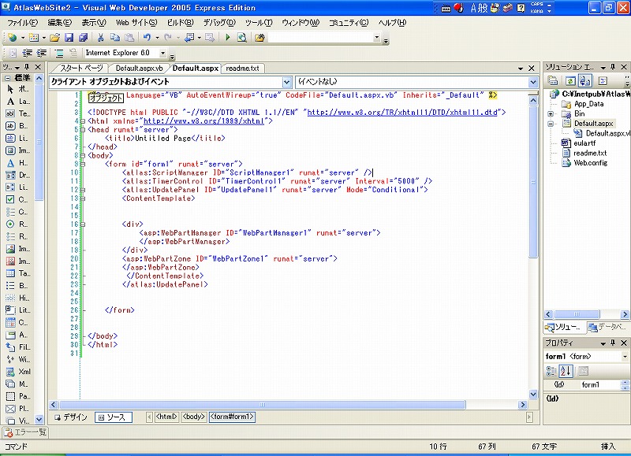This screenshot has width=631, height=456.
Task: Open the form1 object dropdown in Properties
Action: tap(625, 356)
